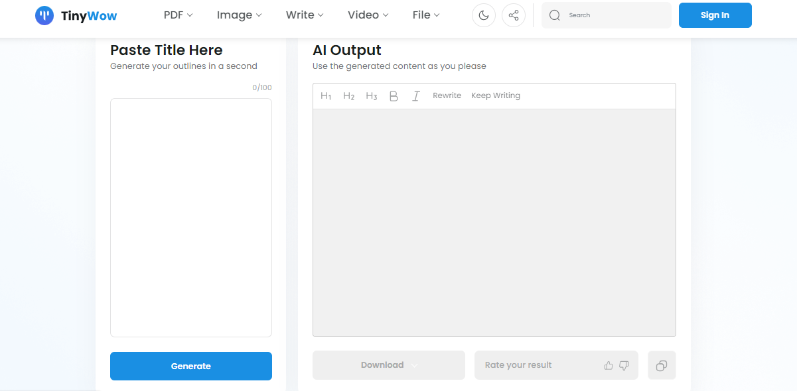The image size is (797, 391).
Task: Click the TinyWow logo icon
Action: [x=44, y=15]
